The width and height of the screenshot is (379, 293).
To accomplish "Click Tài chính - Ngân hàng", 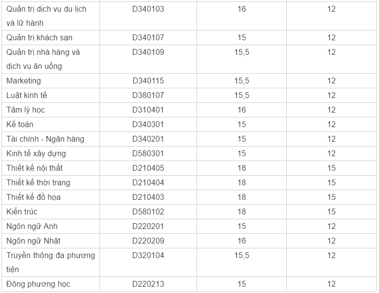I will 45,139.
